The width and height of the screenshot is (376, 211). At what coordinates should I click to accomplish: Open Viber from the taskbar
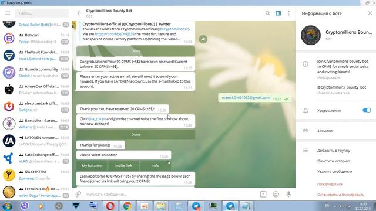point(25,206)
